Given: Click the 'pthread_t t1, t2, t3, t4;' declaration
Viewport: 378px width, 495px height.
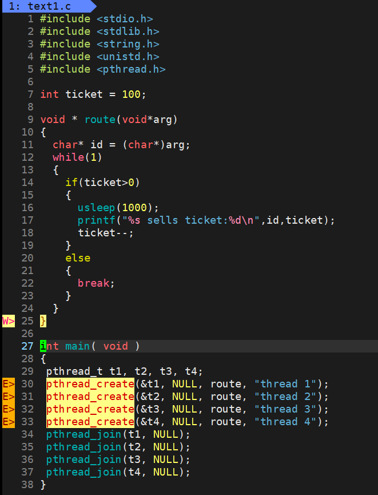Looking at the screenshot, I should [125, 371].
